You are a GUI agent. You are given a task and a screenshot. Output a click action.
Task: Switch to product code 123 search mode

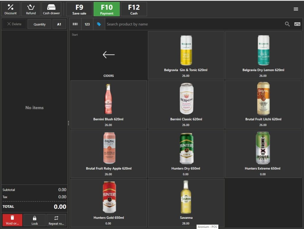tap(87, 24)
